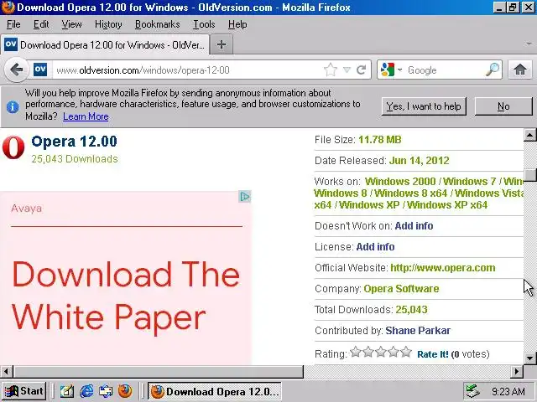Click Add info next to Doesn't Work on
The width and height of the screenshot is (537, 402).
click(x=414, y=226)
